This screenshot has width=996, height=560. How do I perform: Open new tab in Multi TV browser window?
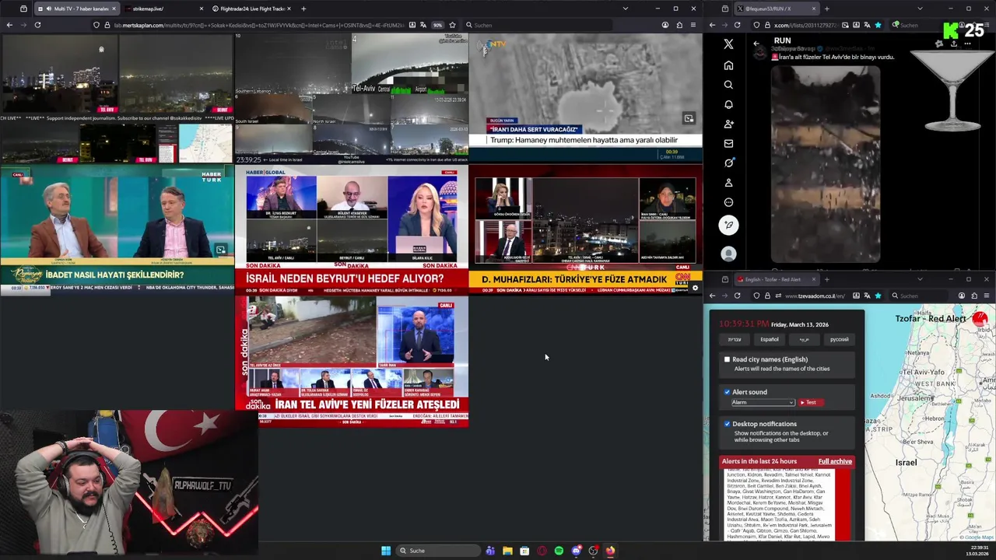pyautogui.click(x=303, y=9)
